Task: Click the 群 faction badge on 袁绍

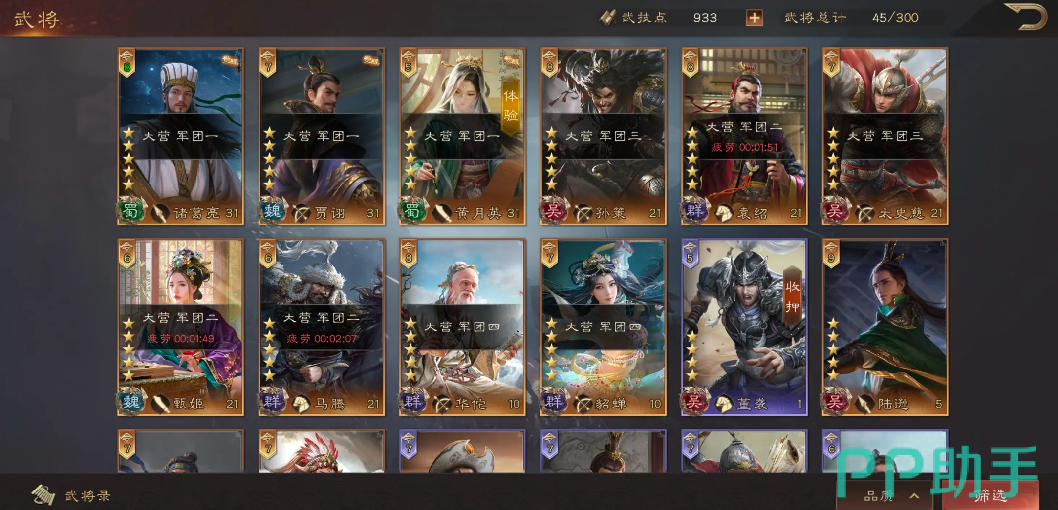Action: click(694, 211)
